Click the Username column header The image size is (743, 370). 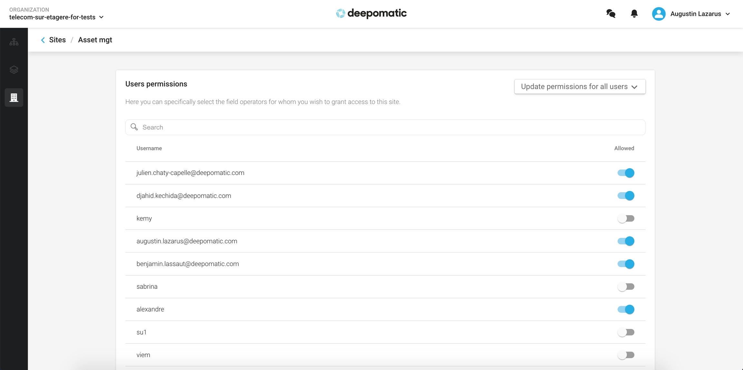(x=149, y=148)
